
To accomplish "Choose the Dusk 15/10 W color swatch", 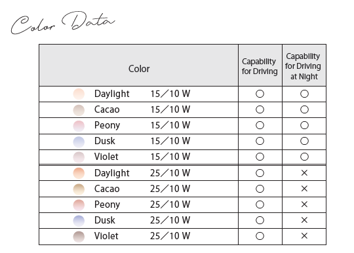I will coord(79,142).
